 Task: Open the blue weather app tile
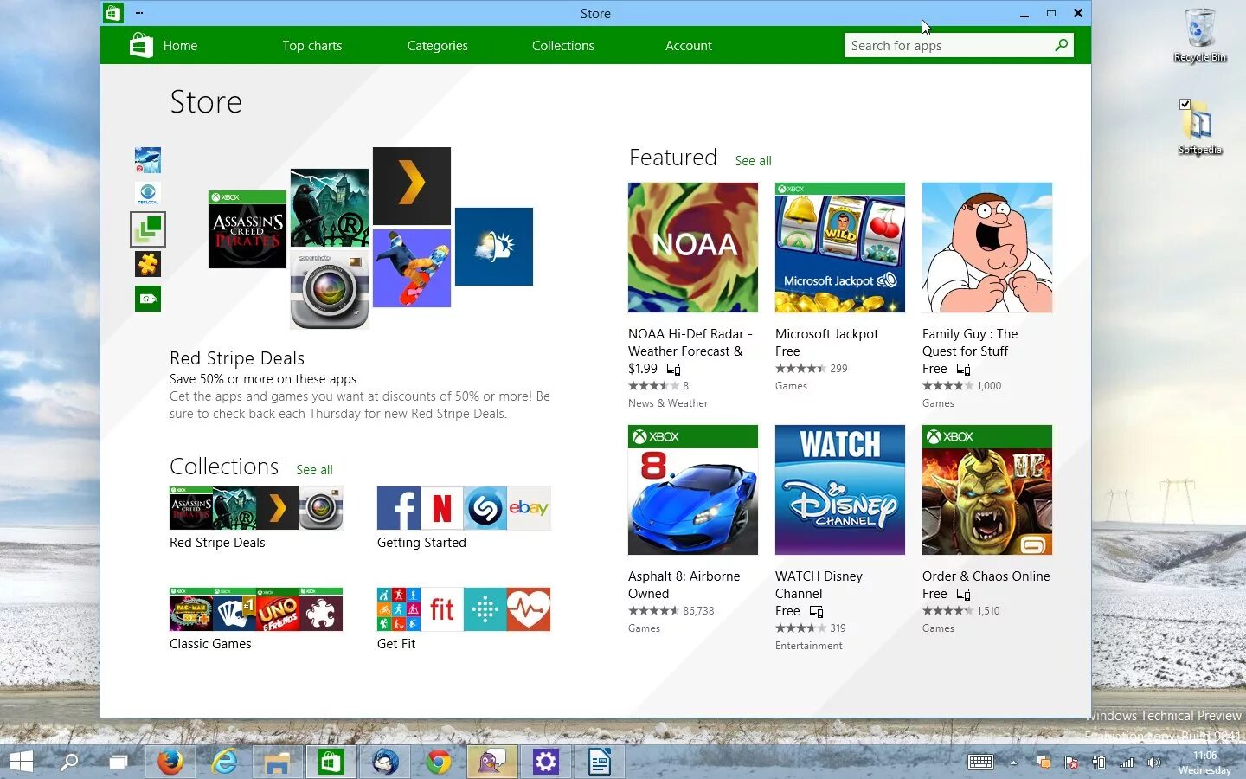click(x=494, y=247)
